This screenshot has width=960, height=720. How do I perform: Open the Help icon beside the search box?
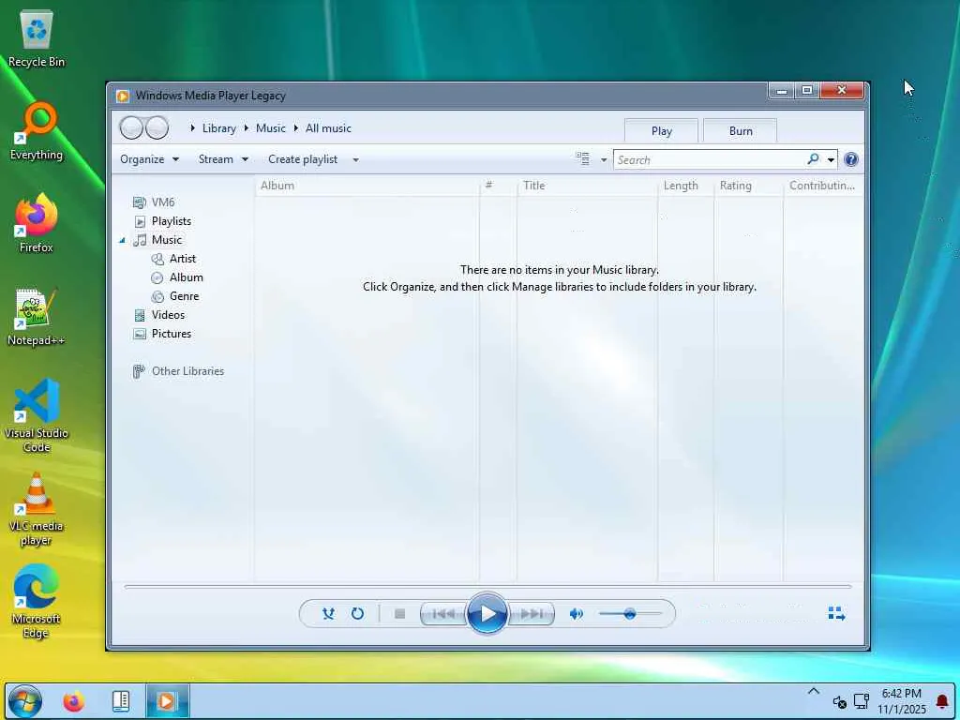pyautogui.click(x=850, y=159)
